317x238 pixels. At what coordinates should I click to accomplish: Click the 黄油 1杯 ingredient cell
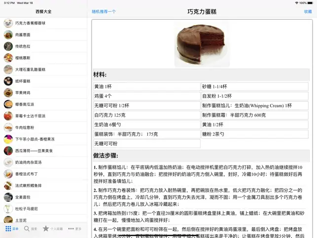pos(146,86)
